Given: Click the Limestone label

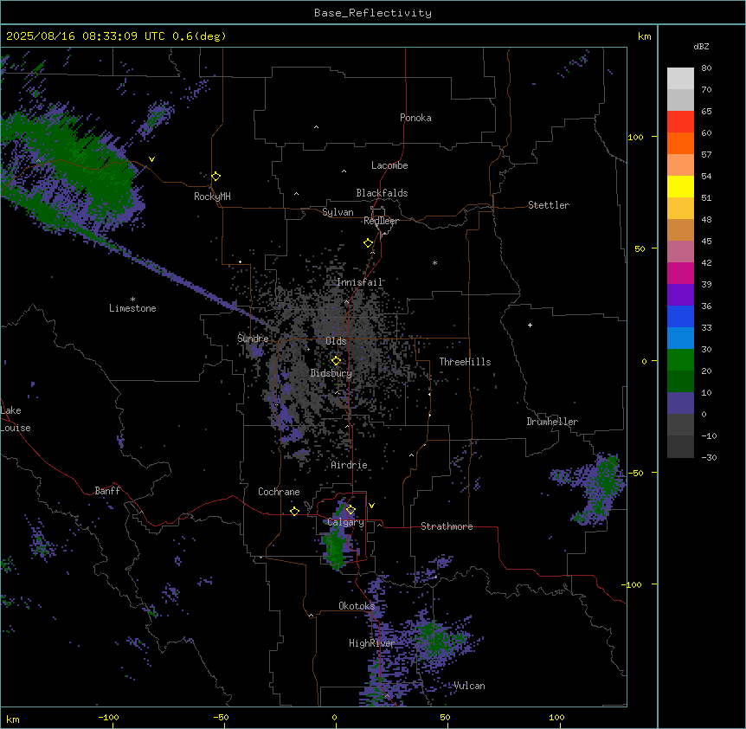Looking at the screenshot, I should pos(132,308).
